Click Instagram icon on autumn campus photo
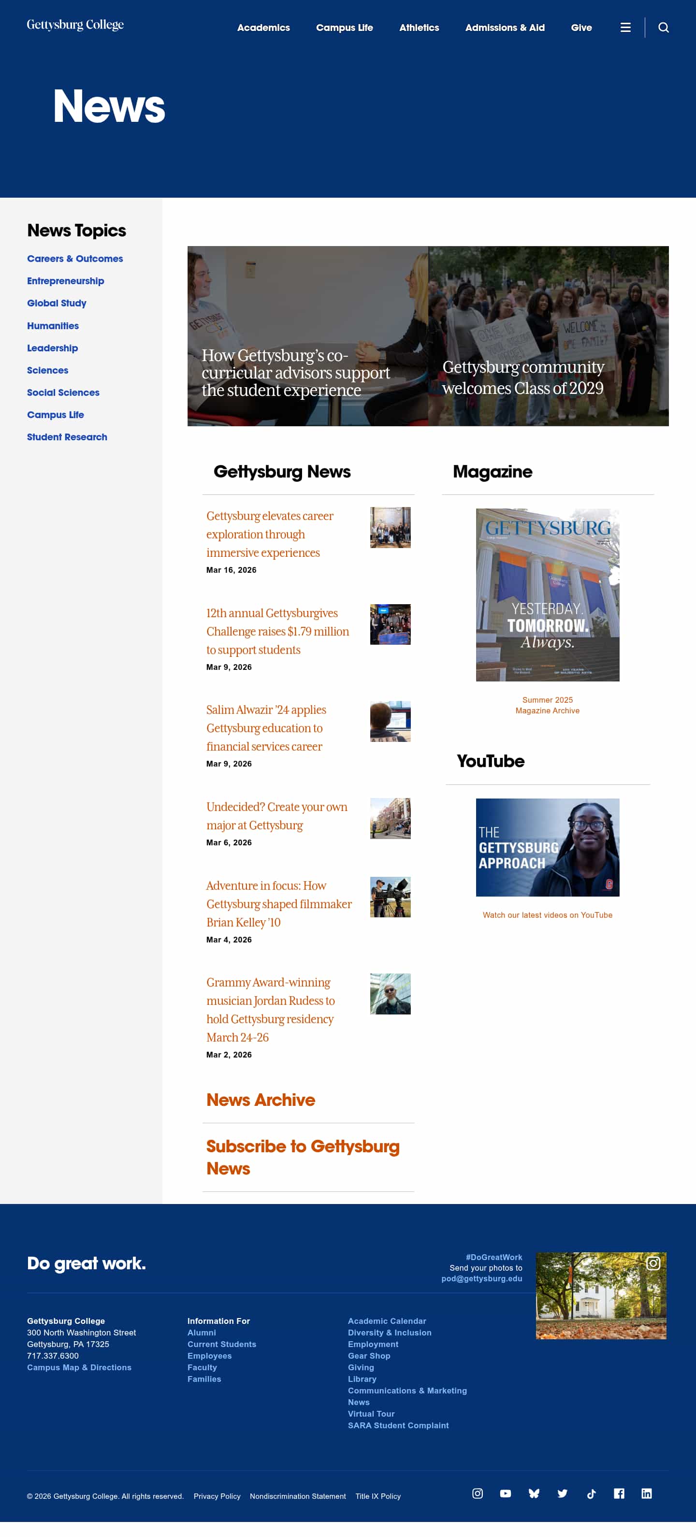The width and height of the screenshot is (696, 1537). coord(653,1263)
